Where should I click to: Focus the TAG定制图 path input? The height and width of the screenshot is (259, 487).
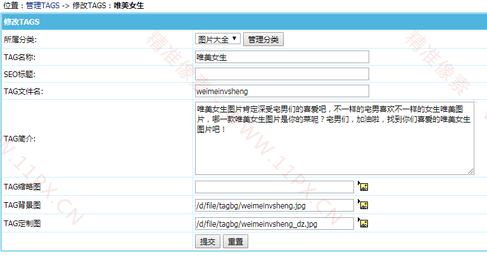point(274,224)
